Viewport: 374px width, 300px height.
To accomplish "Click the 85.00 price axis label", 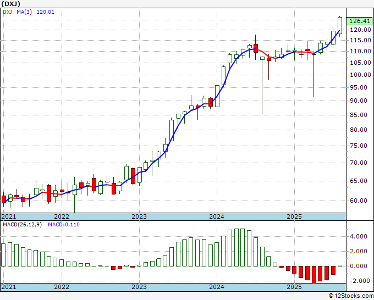I will pos(359,115).
